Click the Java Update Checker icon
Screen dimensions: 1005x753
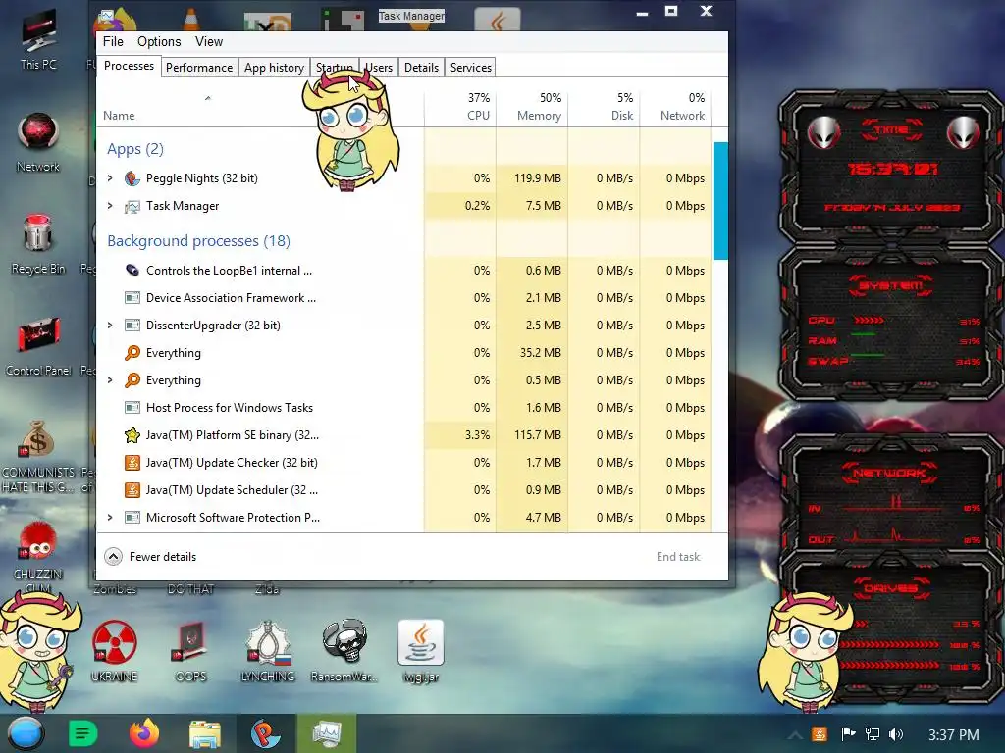tap(132, 463)
